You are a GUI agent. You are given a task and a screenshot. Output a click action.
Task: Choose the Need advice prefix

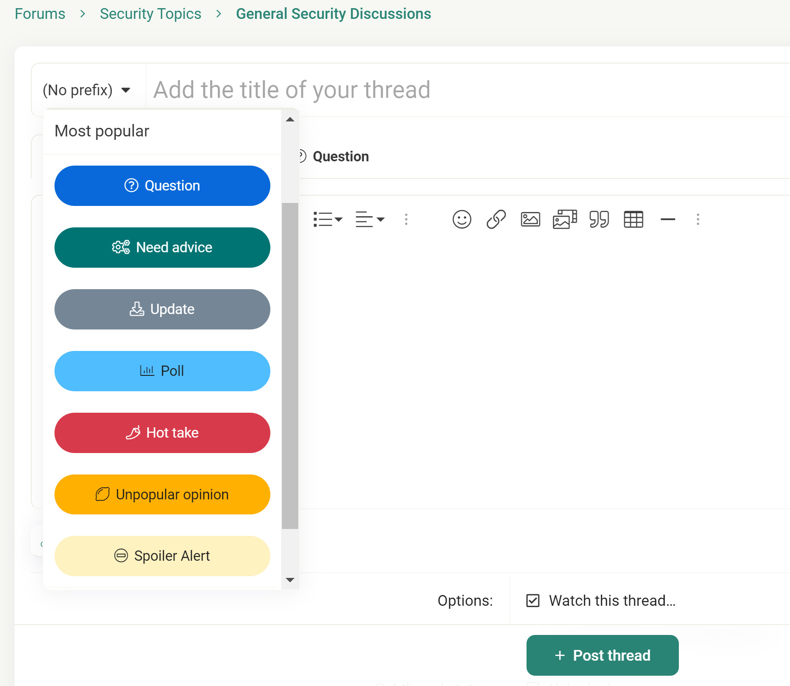162,248
